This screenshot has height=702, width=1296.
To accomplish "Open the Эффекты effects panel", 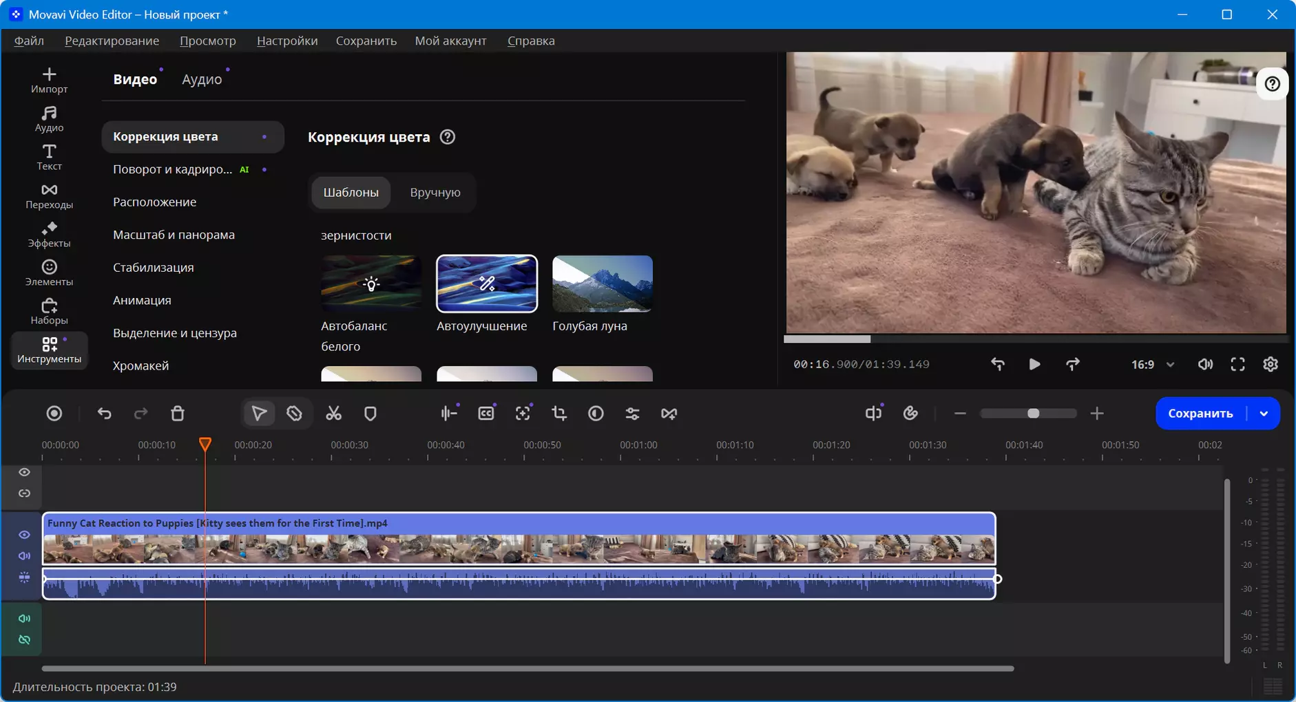I will [x=49, y=235].
